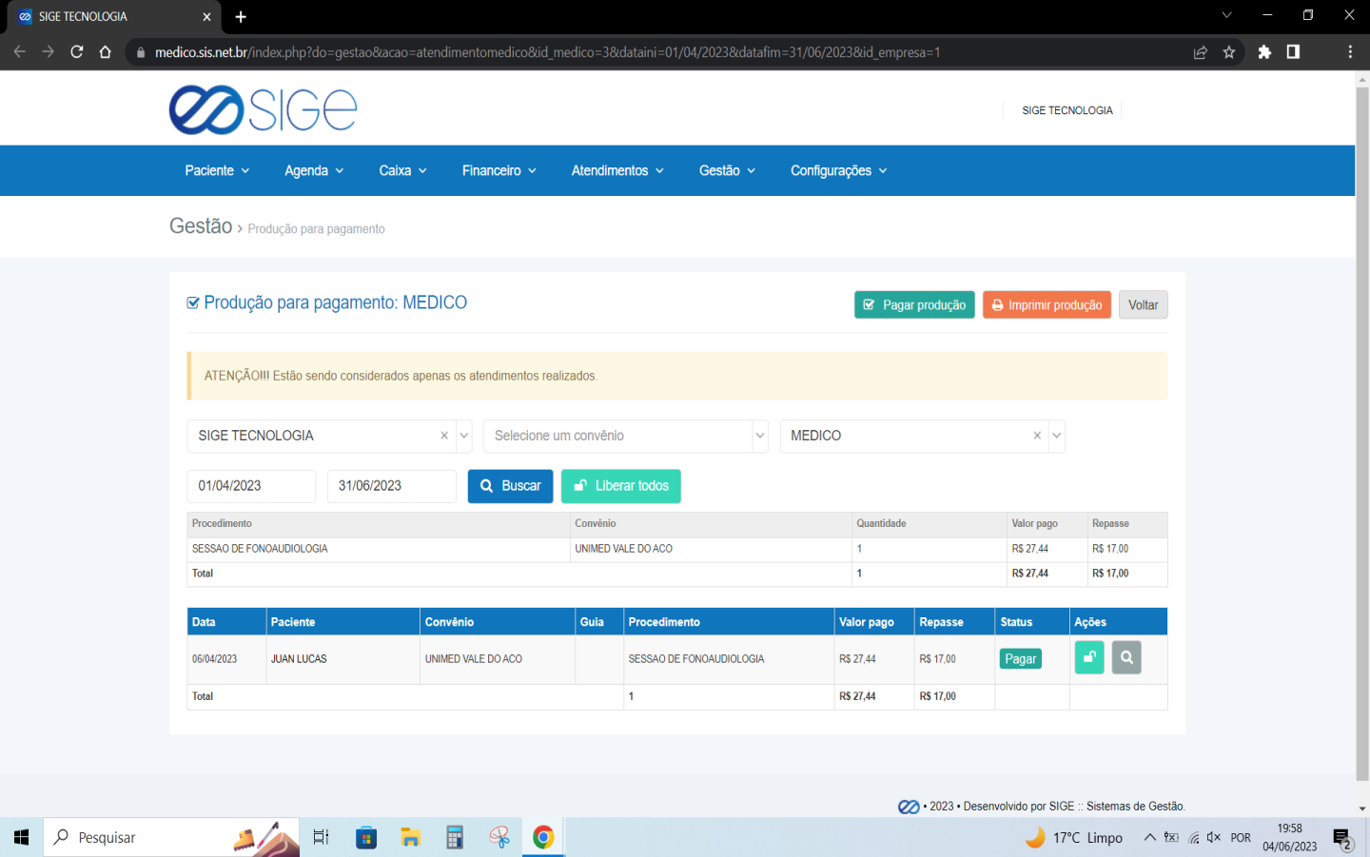
Task: Click the start date field 01/04/2023
Action: click(251, 486)
